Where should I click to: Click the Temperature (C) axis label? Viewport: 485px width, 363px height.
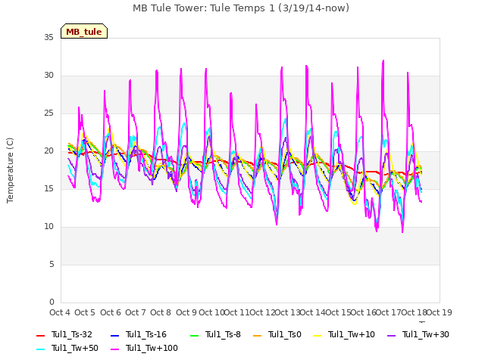click(10, 170)
